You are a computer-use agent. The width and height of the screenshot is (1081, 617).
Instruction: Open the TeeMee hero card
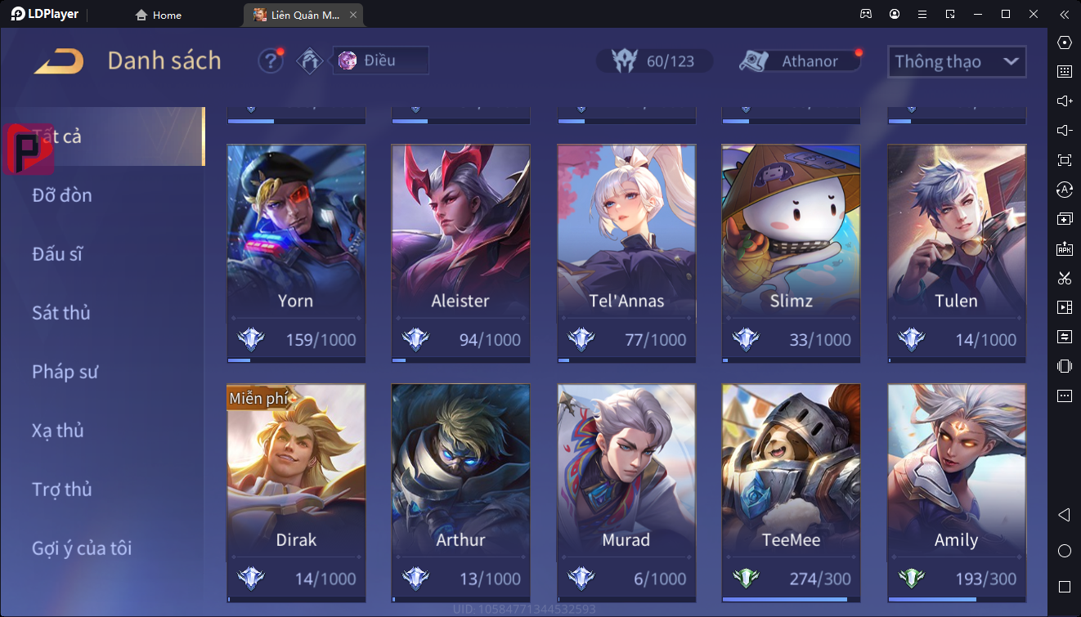791,493
